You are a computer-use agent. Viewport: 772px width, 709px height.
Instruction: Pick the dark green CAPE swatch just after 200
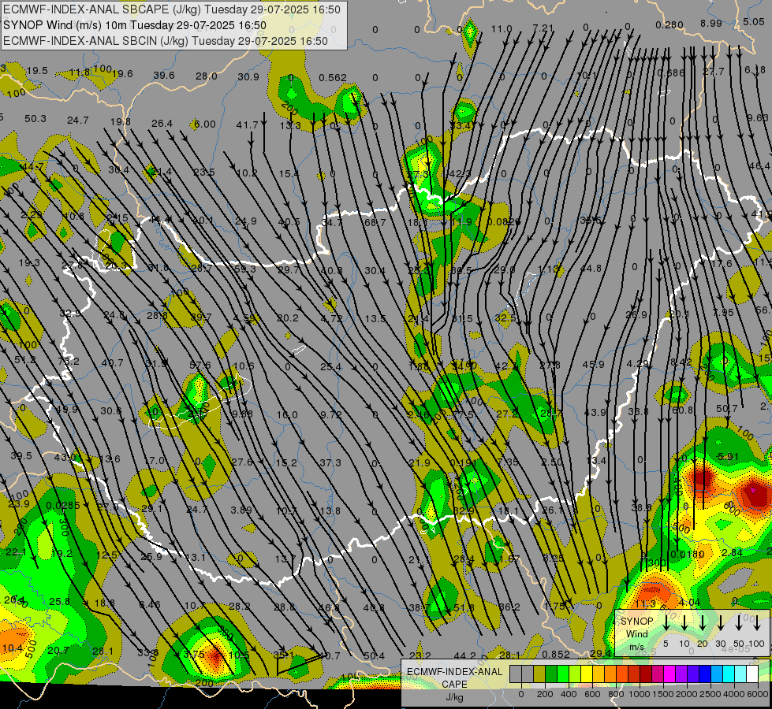[551, 674]
